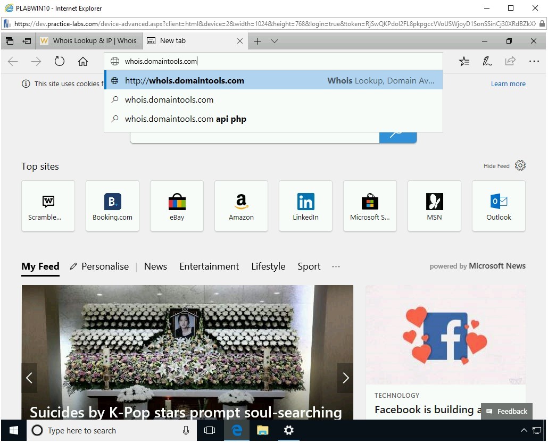Send Feedback about the page
The width and height of the screenshot is (548, 443).
coord(506,411)
